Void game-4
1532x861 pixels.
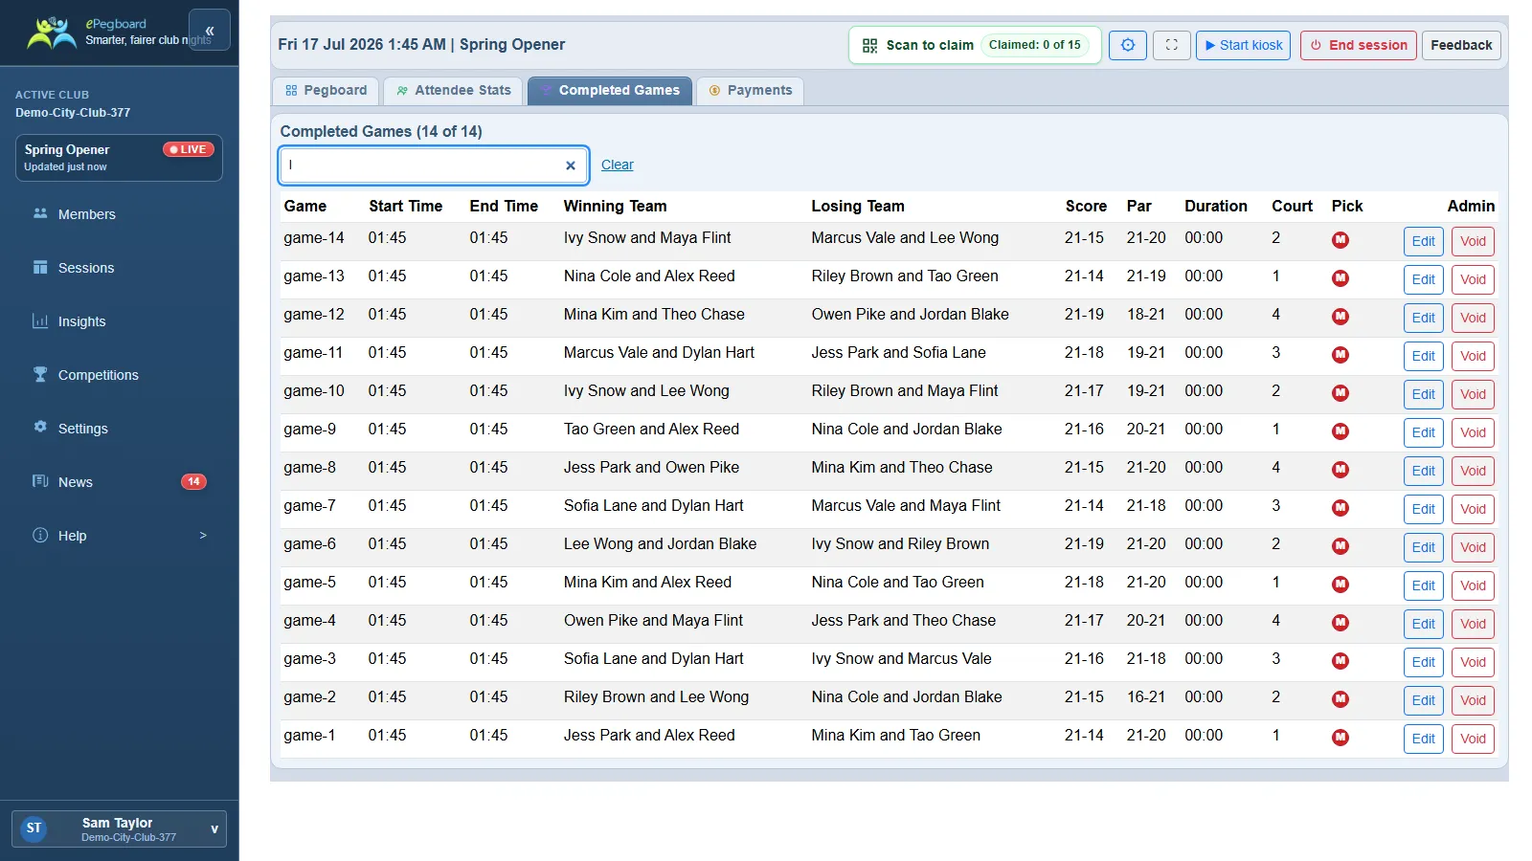1473,624
